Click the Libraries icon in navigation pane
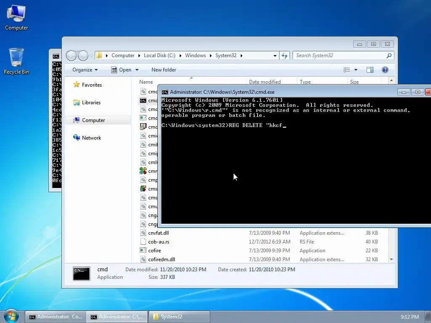 [77, 103]
